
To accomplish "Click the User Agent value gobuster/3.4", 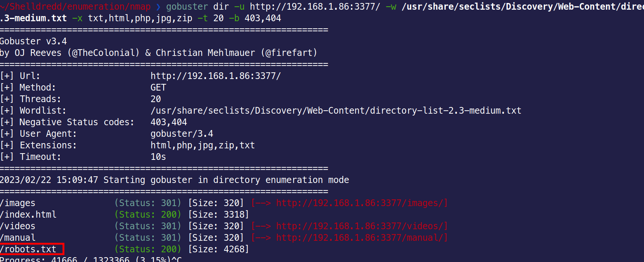I will pos(181,134).
